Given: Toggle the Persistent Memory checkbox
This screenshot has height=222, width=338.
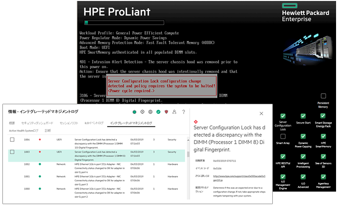Looking at the screenshot, I should point(324,96).
